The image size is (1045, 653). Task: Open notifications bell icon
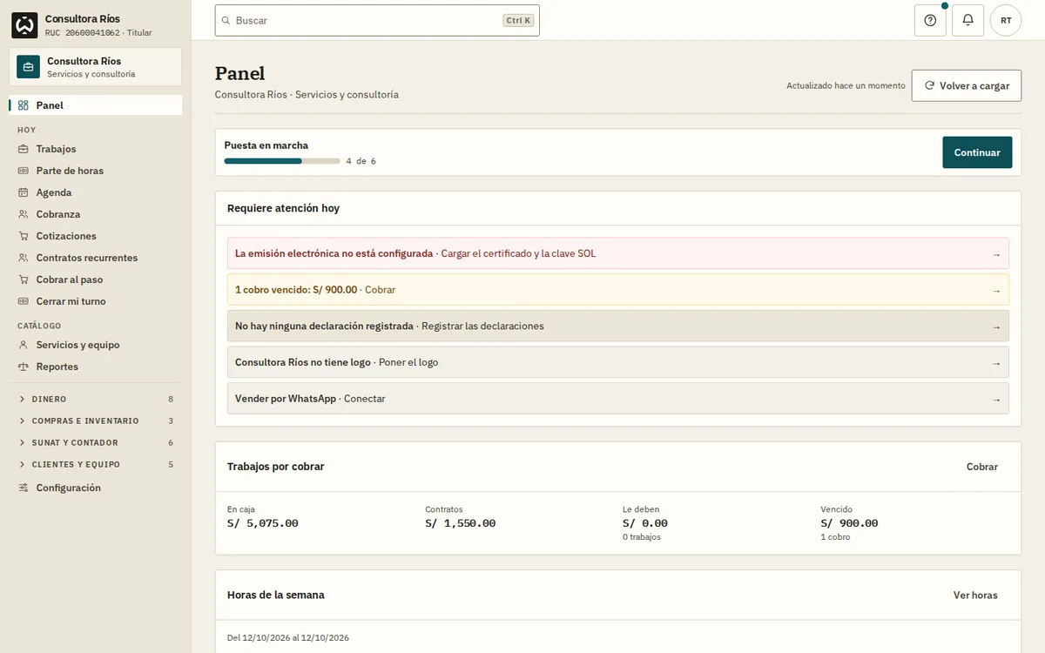967,20
